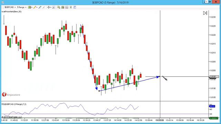Screen dimensions: 221x124
Task: Select the rising blue arrow line tip
Action: [x=158, y=77]
